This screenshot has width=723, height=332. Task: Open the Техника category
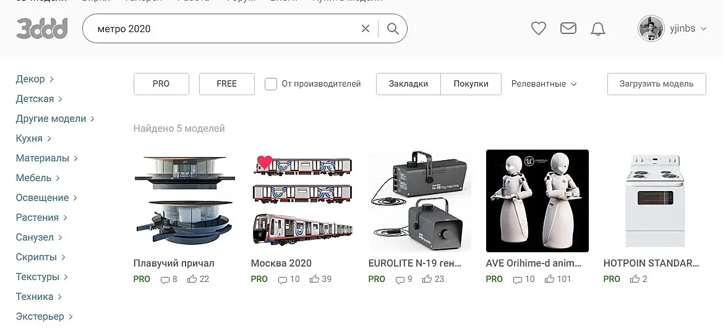click(39, 297)
